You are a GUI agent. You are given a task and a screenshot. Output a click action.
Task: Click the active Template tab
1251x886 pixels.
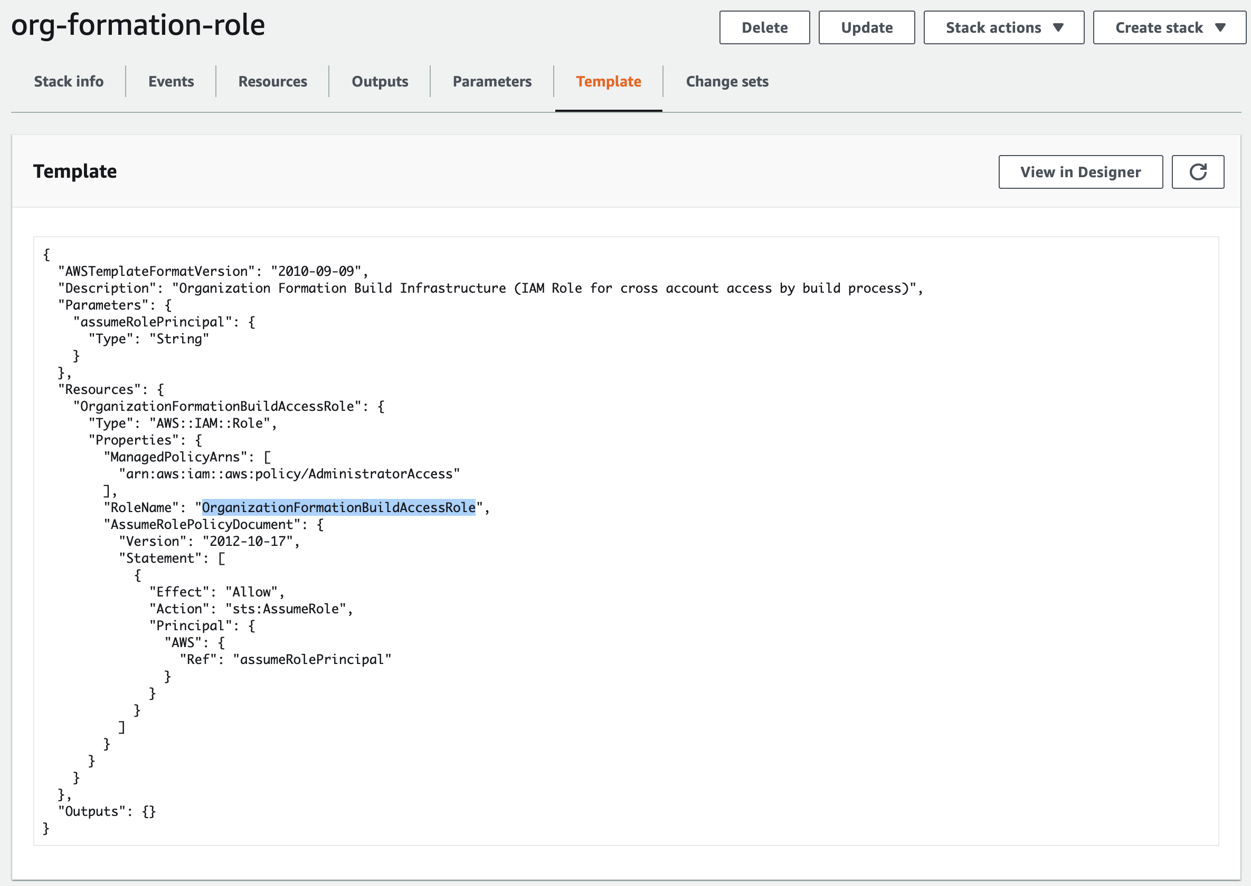[608, 81]
